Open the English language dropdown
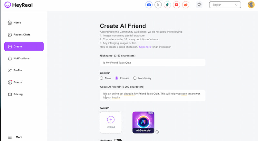The width and height of the screenshot is (258, 141). pos(225,5)
